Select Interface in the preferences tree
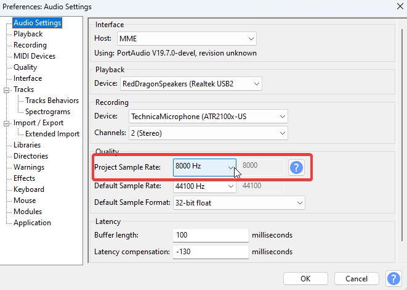Screen dimensions: 407x290 (28, 78)
